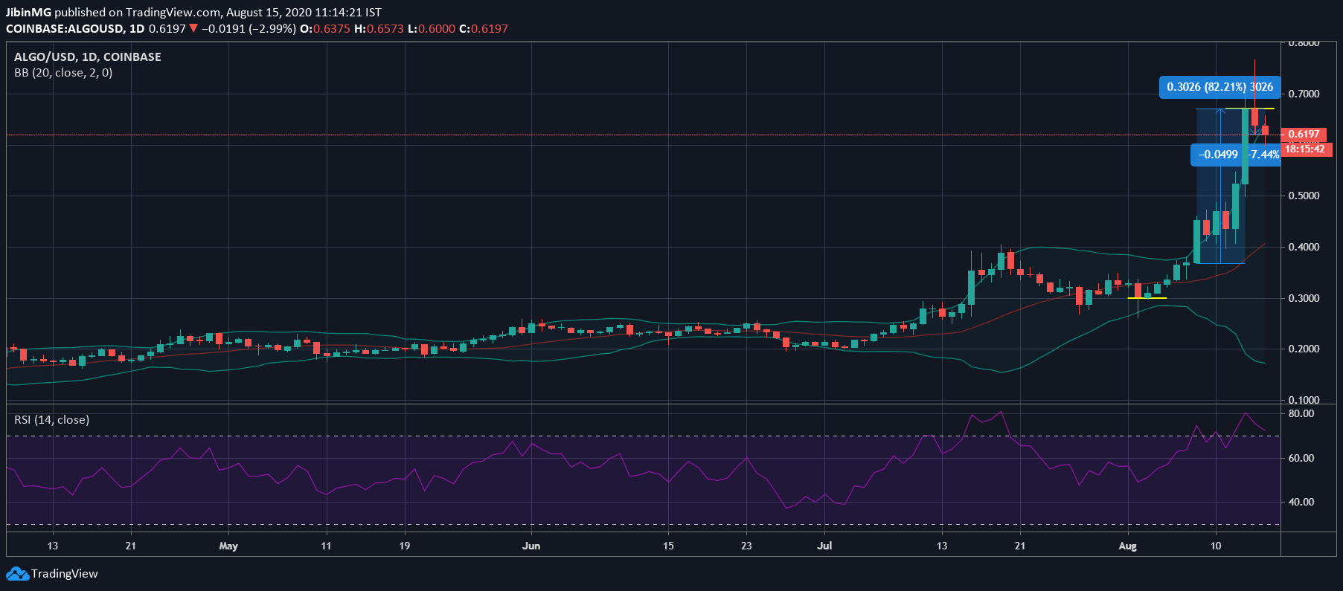This screenshot has height=591, width=1343.
Task: Click the blue 0.3026 (82.21%) measurement label
Action: [1219, 87]
